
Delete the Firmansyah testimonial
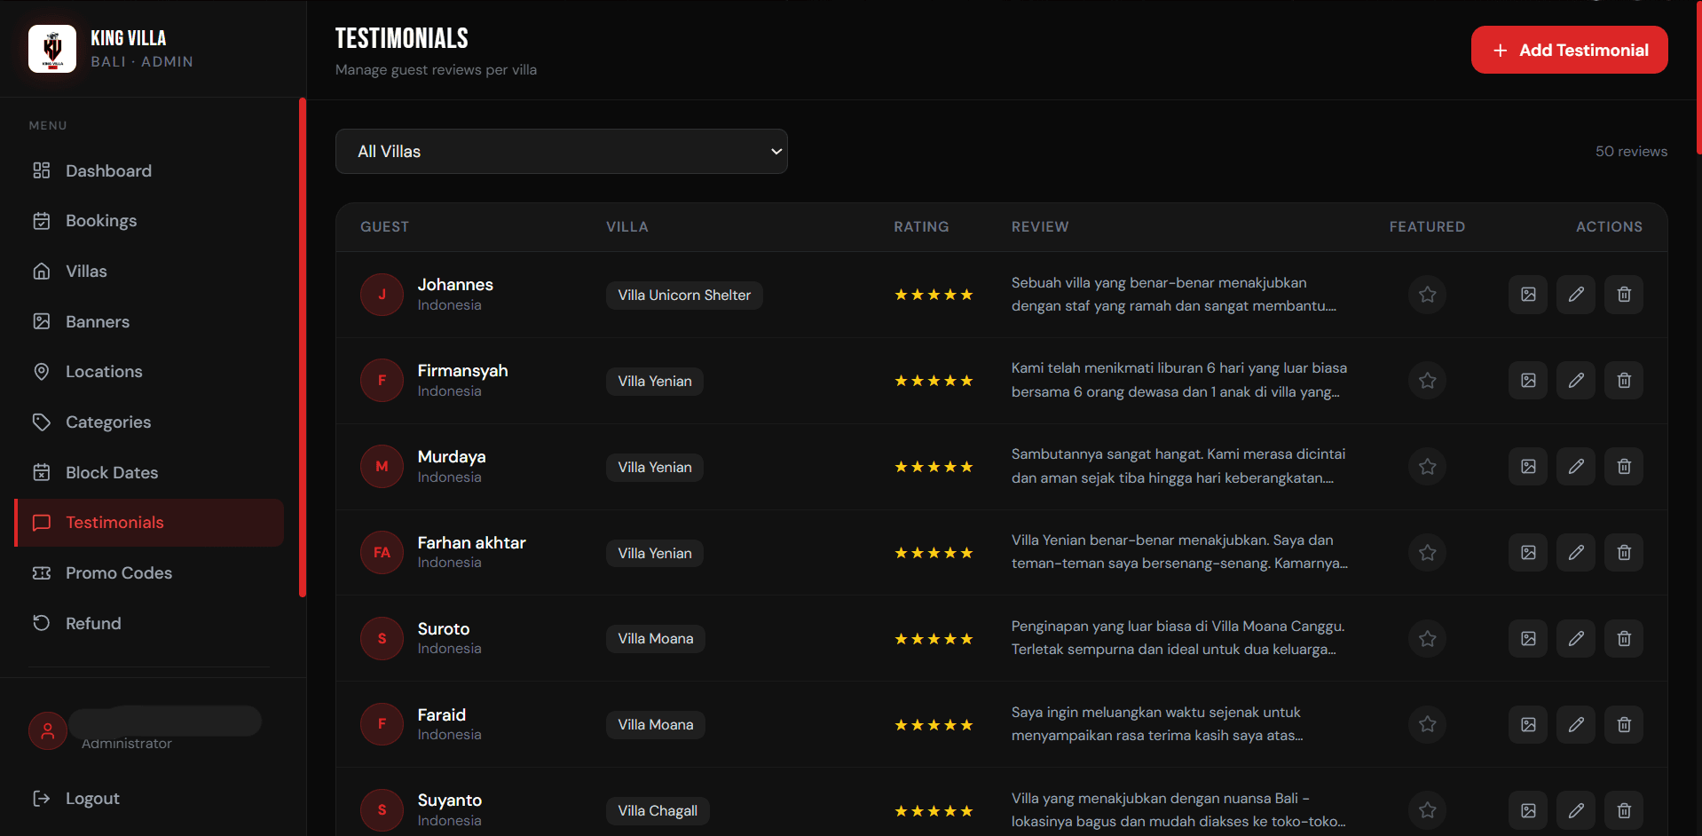[x=1624, y=381]
